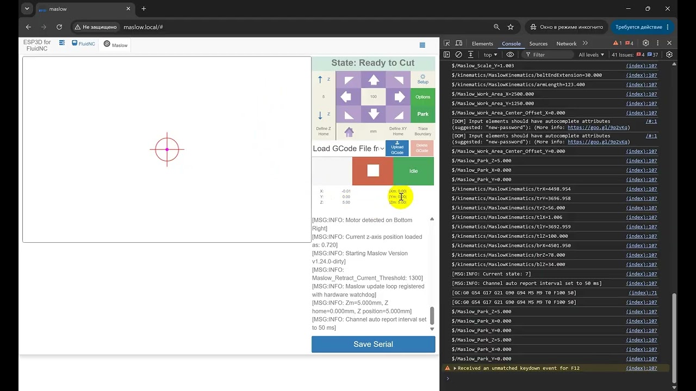
Task: Show more DevTools tabs chevron
Action: [585, 43]
